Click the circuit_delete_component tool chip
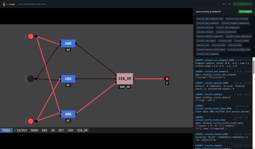 pos(210,36)
